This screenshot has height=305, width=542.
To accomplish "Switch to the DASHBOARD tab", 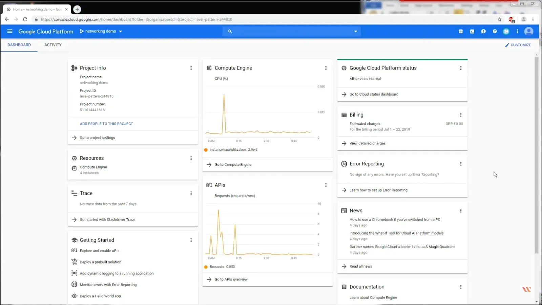I will 19,45.
